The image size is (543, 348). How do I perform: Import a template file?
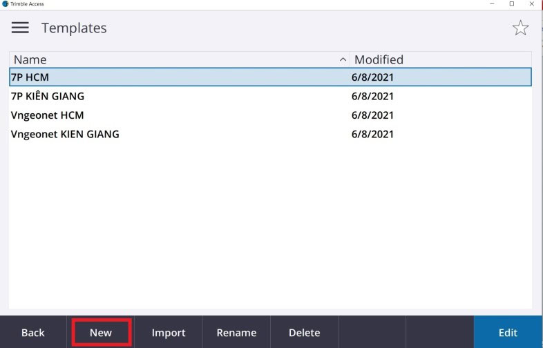(169, 332)
